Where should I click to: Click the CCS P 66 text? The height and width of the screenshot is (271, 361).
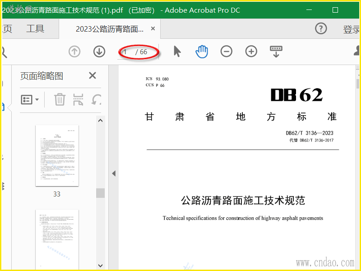(155, 85)
